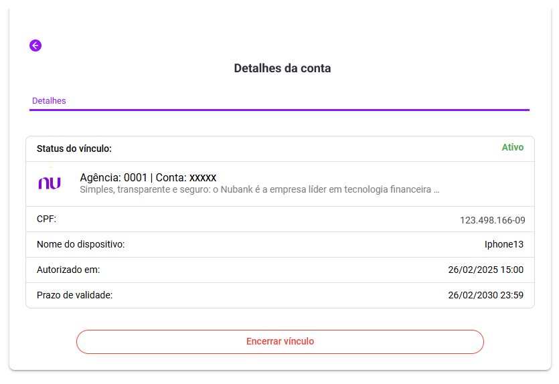Select the expiry date 26/02/2030 23:59
The width and height of the screenshot is (559, 384).
(485, 295)
